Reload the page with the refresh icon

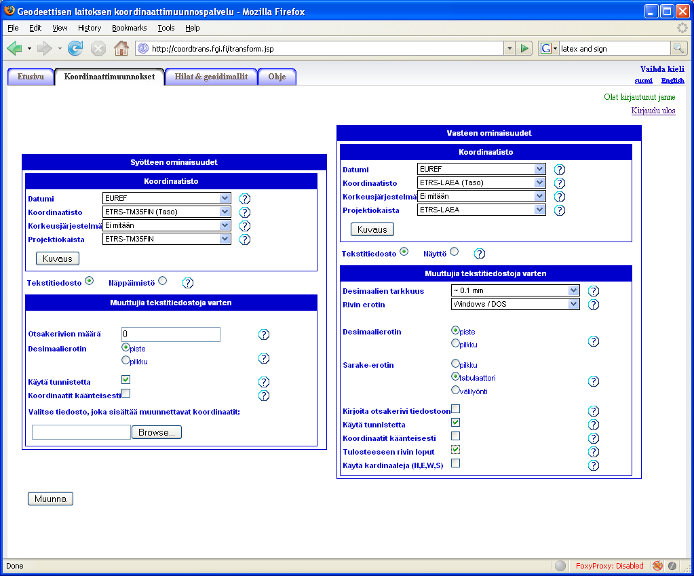(x=75, y=48)
